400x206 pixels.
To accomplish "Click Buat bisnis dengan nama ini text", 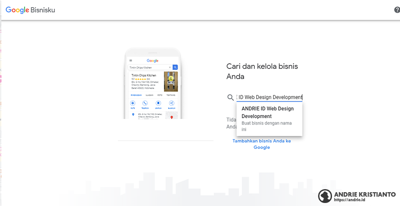I will pos(267,126).
